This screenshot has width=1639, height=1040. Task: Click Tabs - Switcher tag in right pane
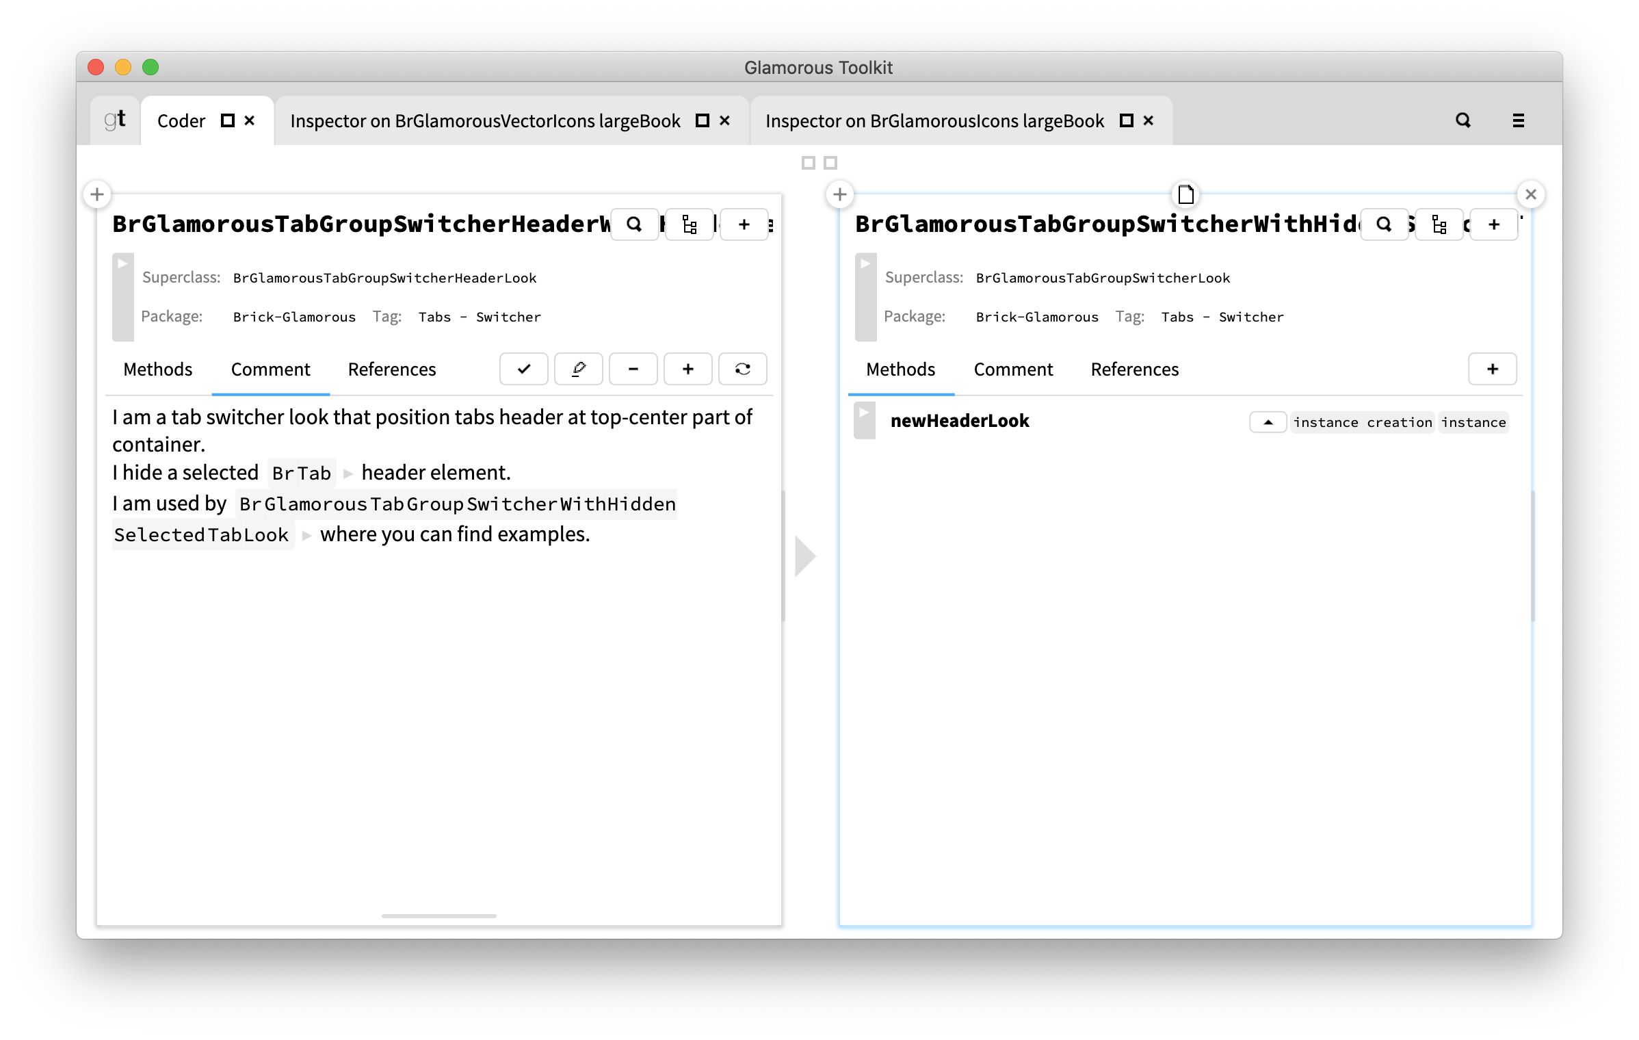click(1222, 317)
